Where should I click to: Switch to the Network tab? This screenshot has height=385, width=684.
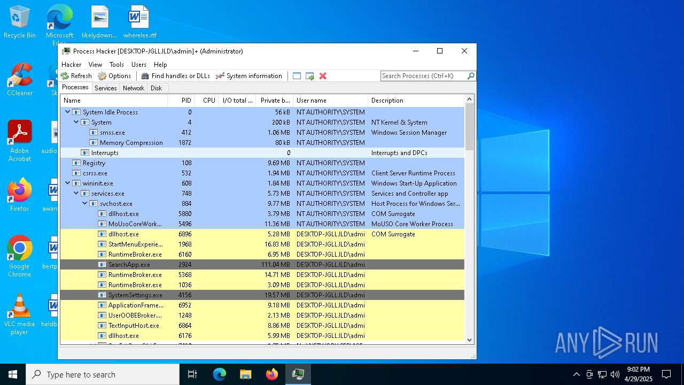coord(134,88)
